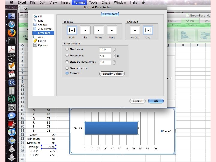Choose No Cap end style
Image resolution: width=216 pixels, height=162 pixels.
click(135, 30)
